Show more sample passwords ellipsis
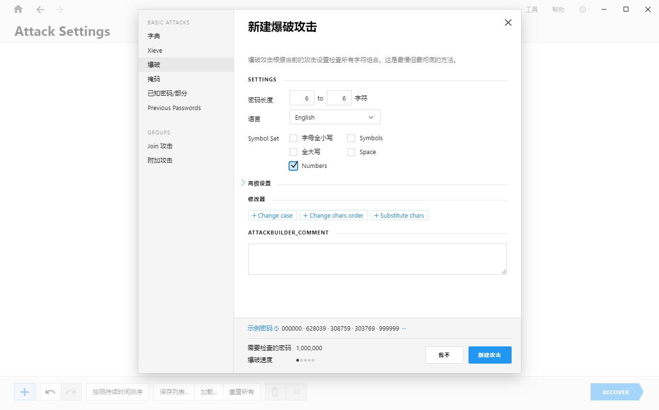The height and width of the screenshot is (410, 659). pos(404,329)
